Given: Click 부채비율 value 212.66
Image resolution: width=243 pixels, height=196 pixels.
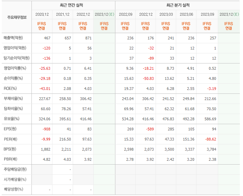Looking at the screenshot, I should coord(210,99).
